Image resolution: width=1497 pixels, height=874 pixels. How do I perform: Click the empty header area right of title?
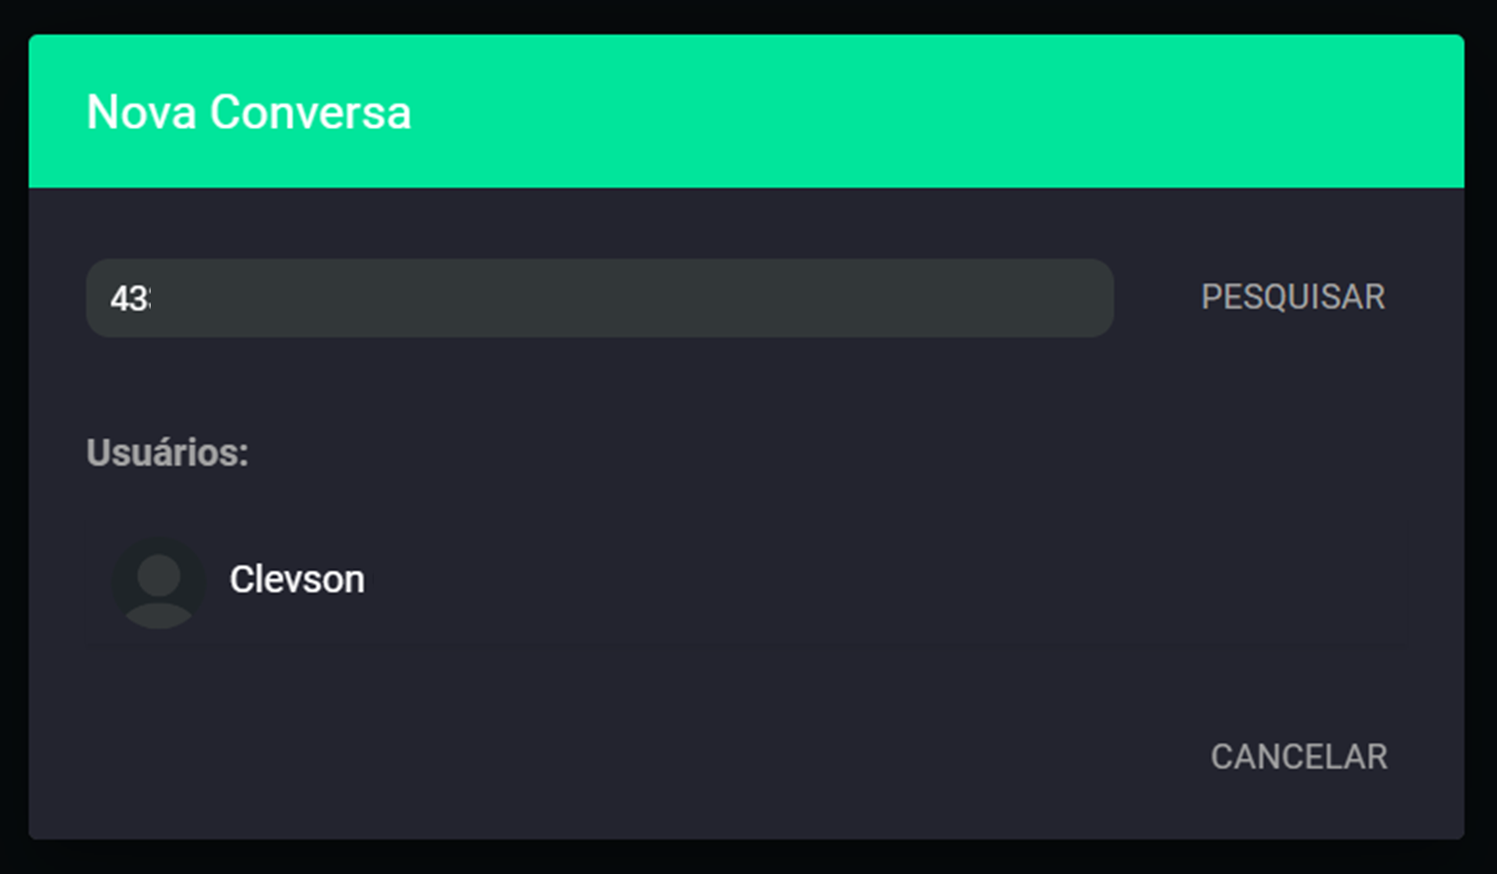coord(922,111)
